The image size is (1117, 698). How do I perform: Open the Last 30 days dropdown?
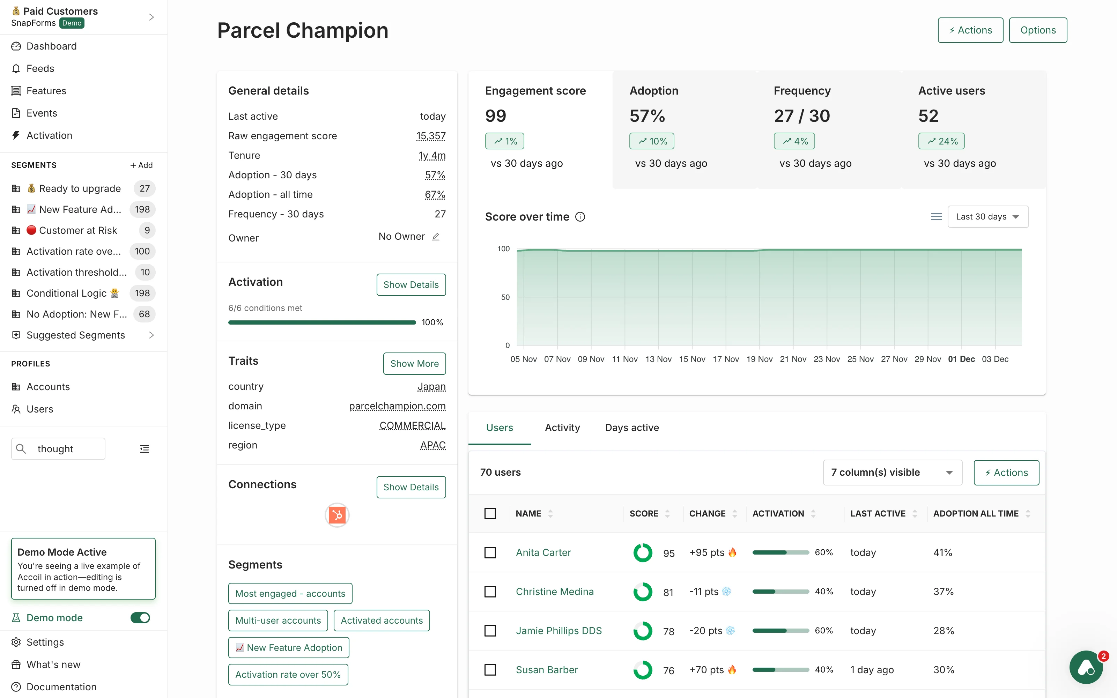(x=988, y=216)
